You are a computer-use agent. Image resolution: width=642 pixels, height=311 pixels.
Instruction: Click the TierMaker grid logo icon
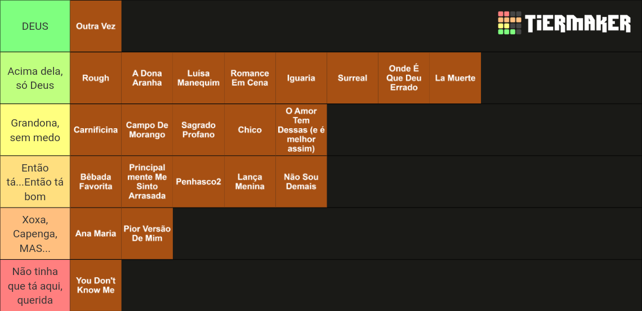point(509,23)
